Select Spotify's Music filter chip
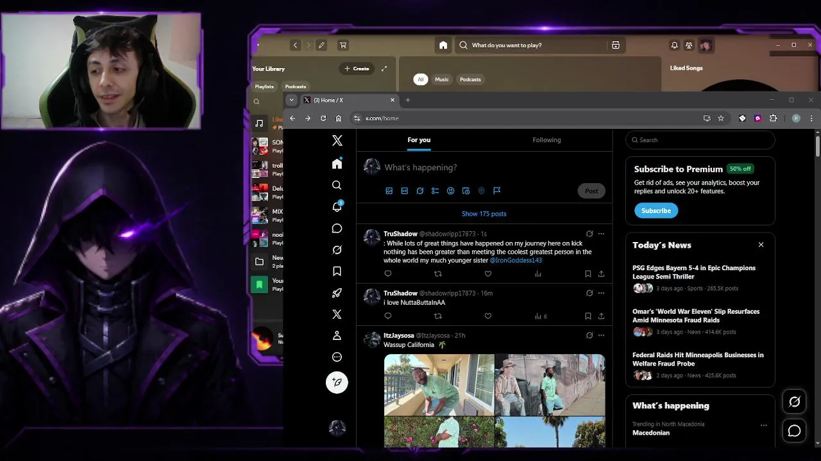The width and height of the screenshot is (821, 461). tap(442, 79)
